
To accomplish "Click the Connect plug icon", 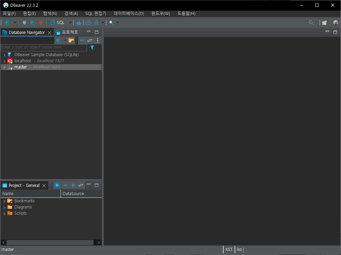I will coord(24,23).
